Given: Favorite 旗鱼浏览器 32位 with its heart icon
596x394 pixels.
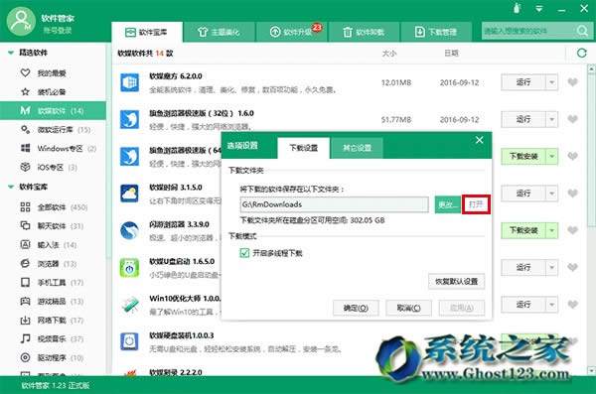Looking at the screenshot, I should [573, 119].
